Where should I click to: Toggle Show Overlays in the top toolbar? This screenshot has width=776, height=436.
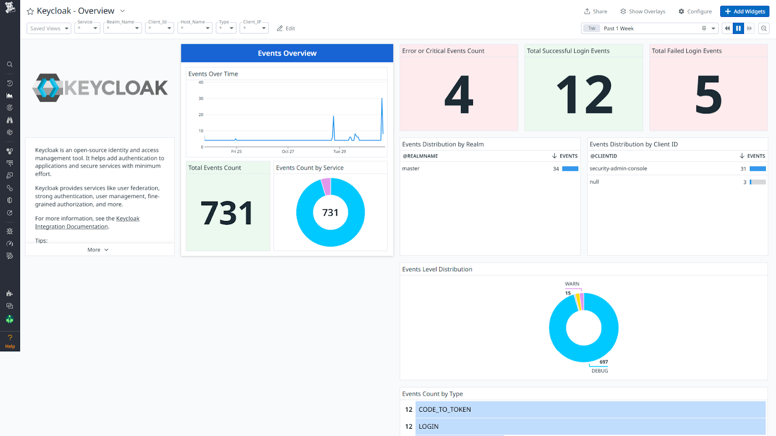[x=642, y=11]
